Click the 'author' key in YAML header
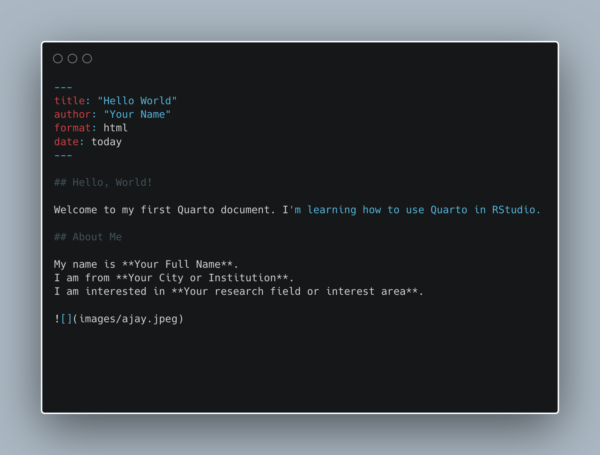Viewport: 600px width, 455px height. pos(72,114)
